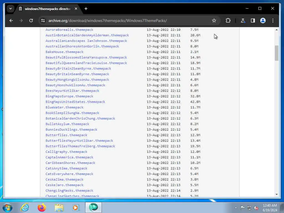Viewport: 284px width, 213px height.
Task: Click the forward navigation arrow
Action: 21,21
